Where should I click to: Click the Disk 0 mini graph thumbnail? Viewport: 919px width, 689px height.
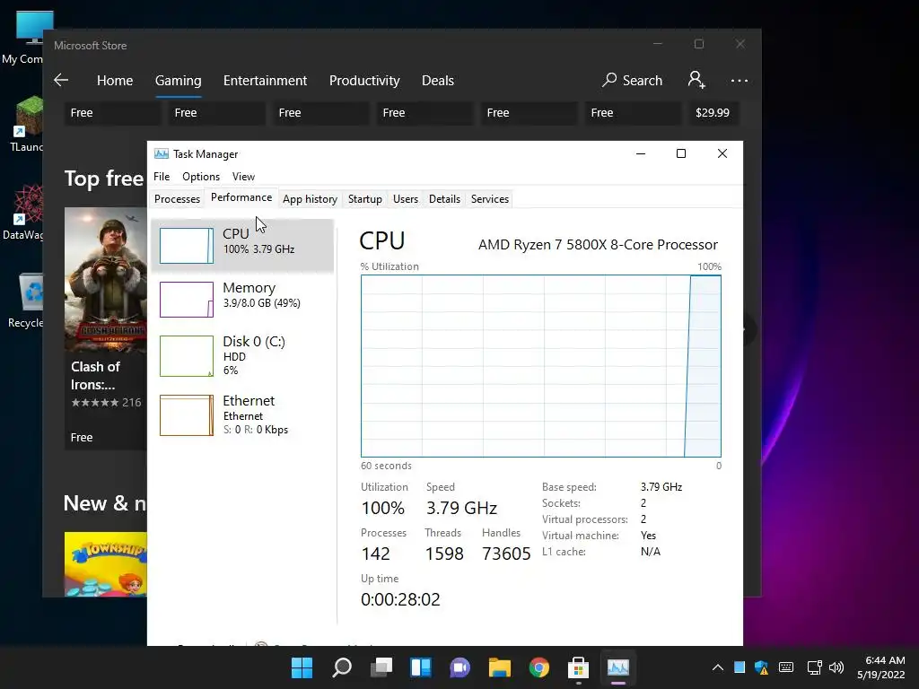pos(187,355)
